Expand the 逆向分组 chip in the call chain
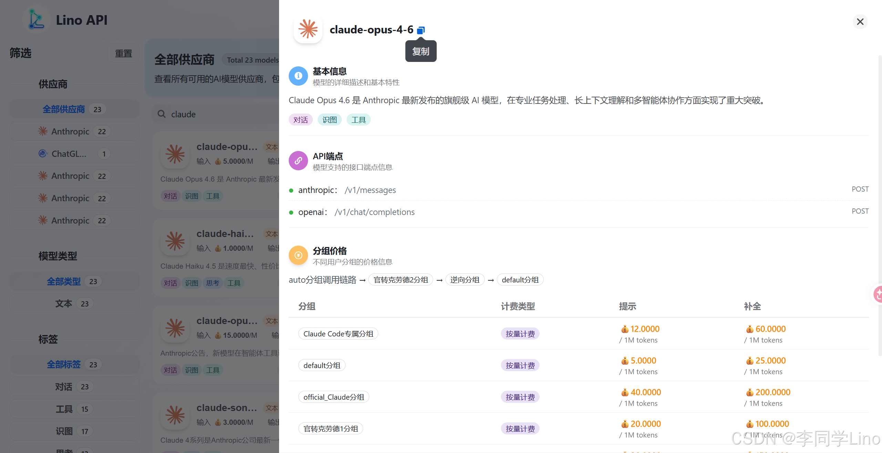Screen dimensions: 882x453 click(x=465, y=280)
